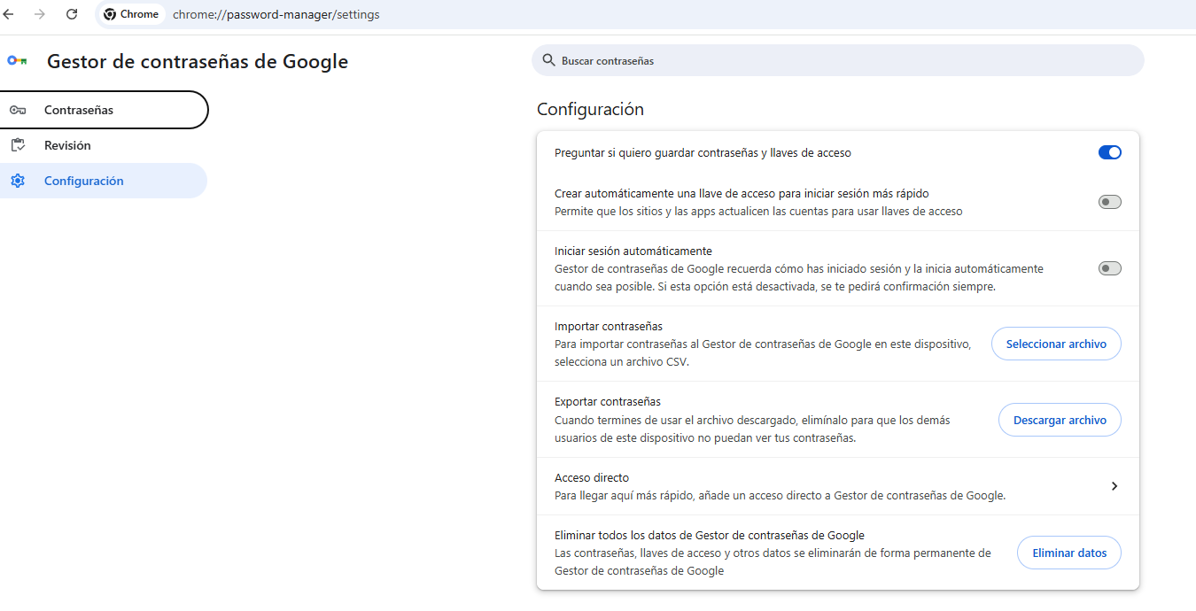Viewport: 1196px width, 611px height.
Task: Click the clipboard icon beside Revisión
Action: [x=18, y=145]
